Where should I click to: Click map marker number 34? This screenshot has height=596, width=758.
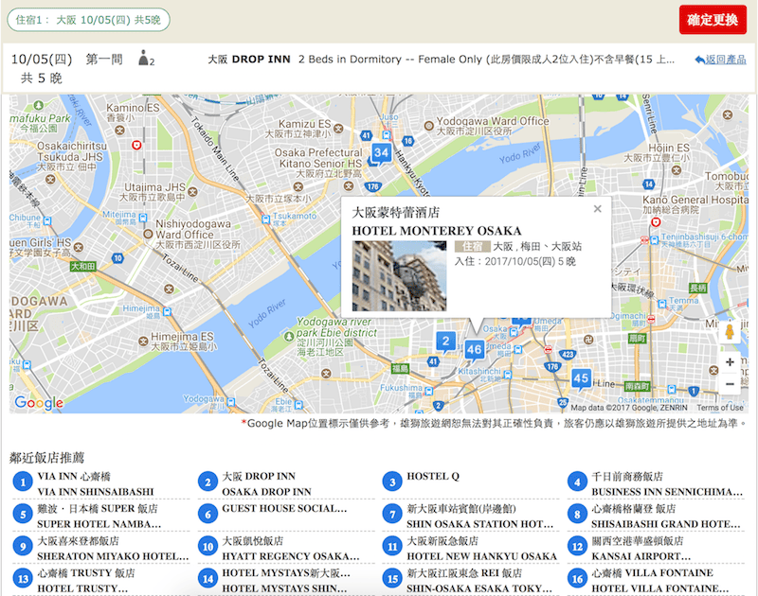[381, 153]
